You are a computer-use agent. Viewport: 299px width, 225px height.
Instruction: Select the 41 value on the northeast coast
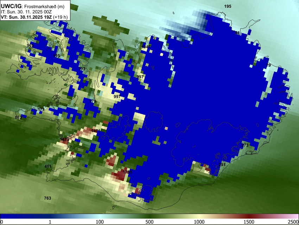point(237,33)
